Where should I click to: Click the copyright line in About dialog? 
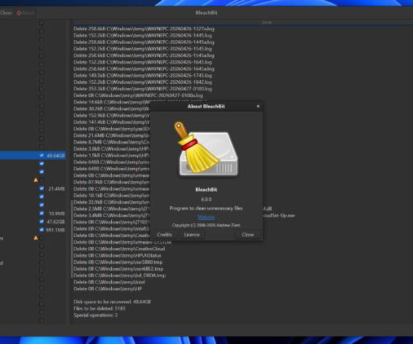pyautogui.click(x=206, y=225)
